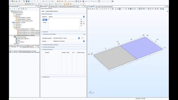Open the Developer ribbon tab

pyautogui.click(x=58, y=4)
